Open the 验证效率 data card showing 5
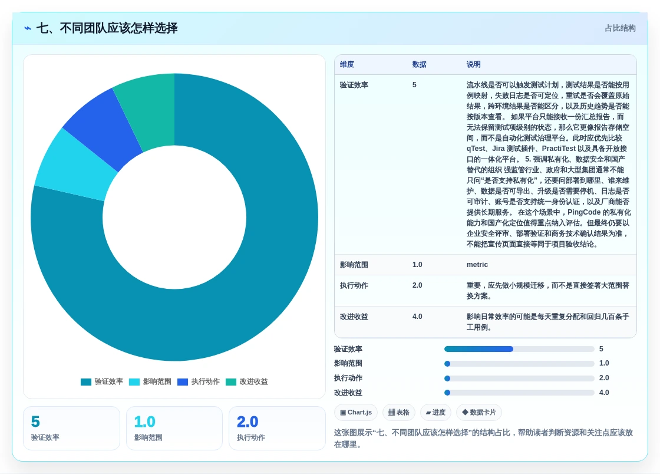This screenshot has width=660, height=474. pos(71,428)
